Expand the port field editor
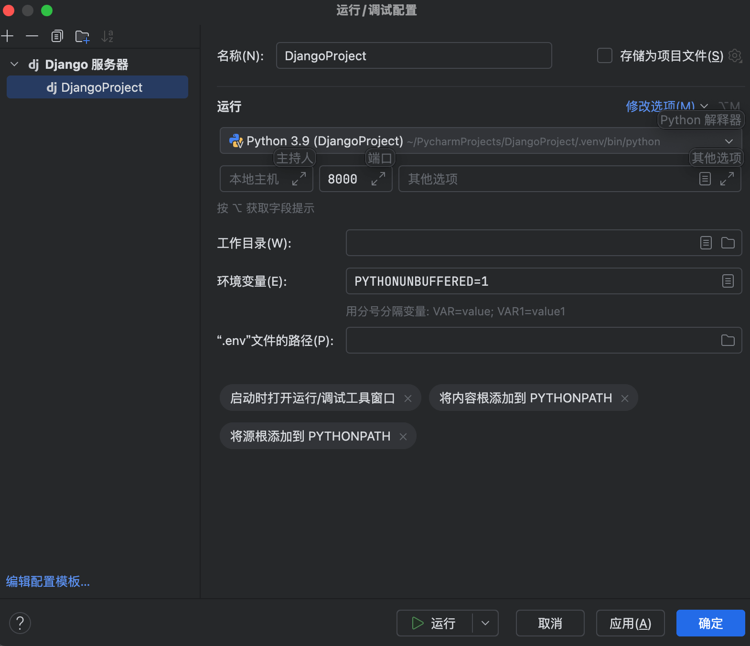The image size is (750, 646). [378, 179]
